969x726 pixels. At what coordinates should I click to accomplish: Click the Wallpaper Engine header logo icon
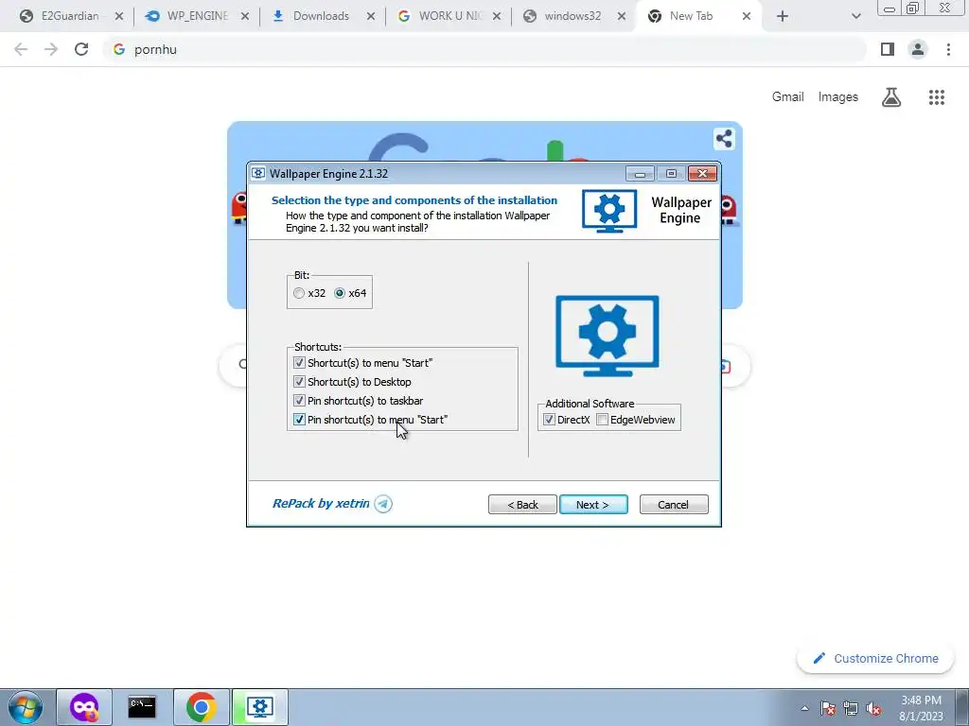(609, 211)
